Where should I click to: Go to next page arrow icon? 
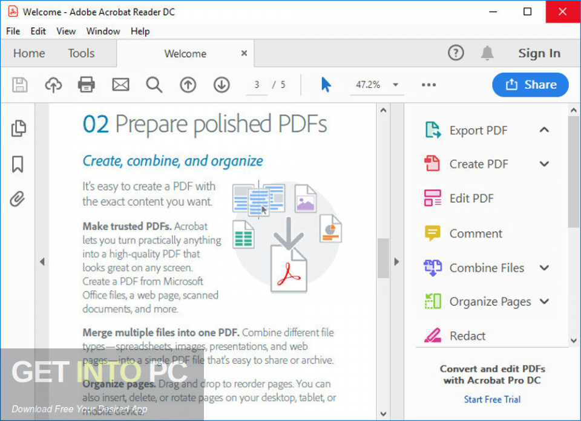point(222,85)
